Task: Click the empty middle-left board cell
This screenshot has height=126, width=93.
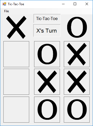Action: pyautogui.click(x=16, y=82)
